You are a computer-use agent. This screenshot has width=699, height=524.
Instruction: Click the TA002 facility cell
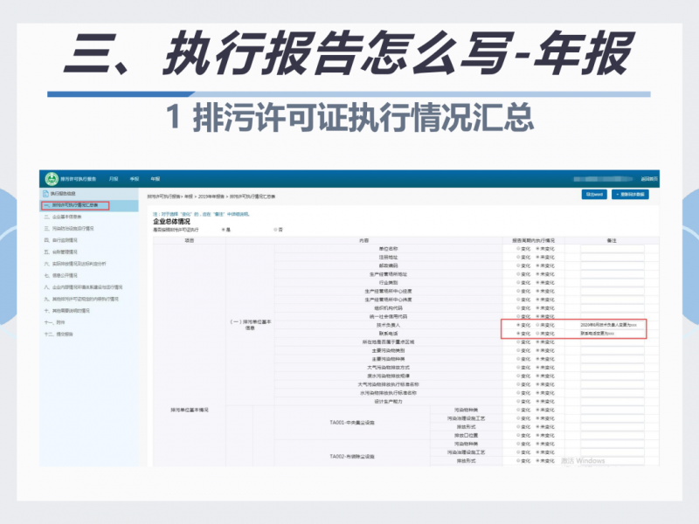click(352, 456)
